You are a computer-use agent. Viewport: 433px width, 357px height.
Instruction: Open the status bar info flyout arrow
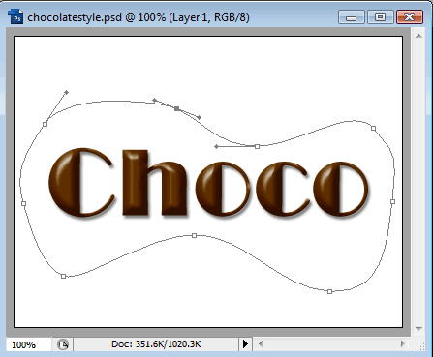tap(245, 344)
